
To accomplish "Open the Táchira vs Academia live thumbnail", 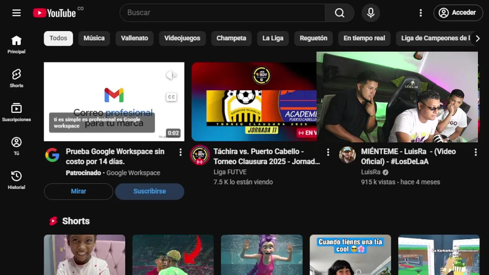I will click(254, 102).
